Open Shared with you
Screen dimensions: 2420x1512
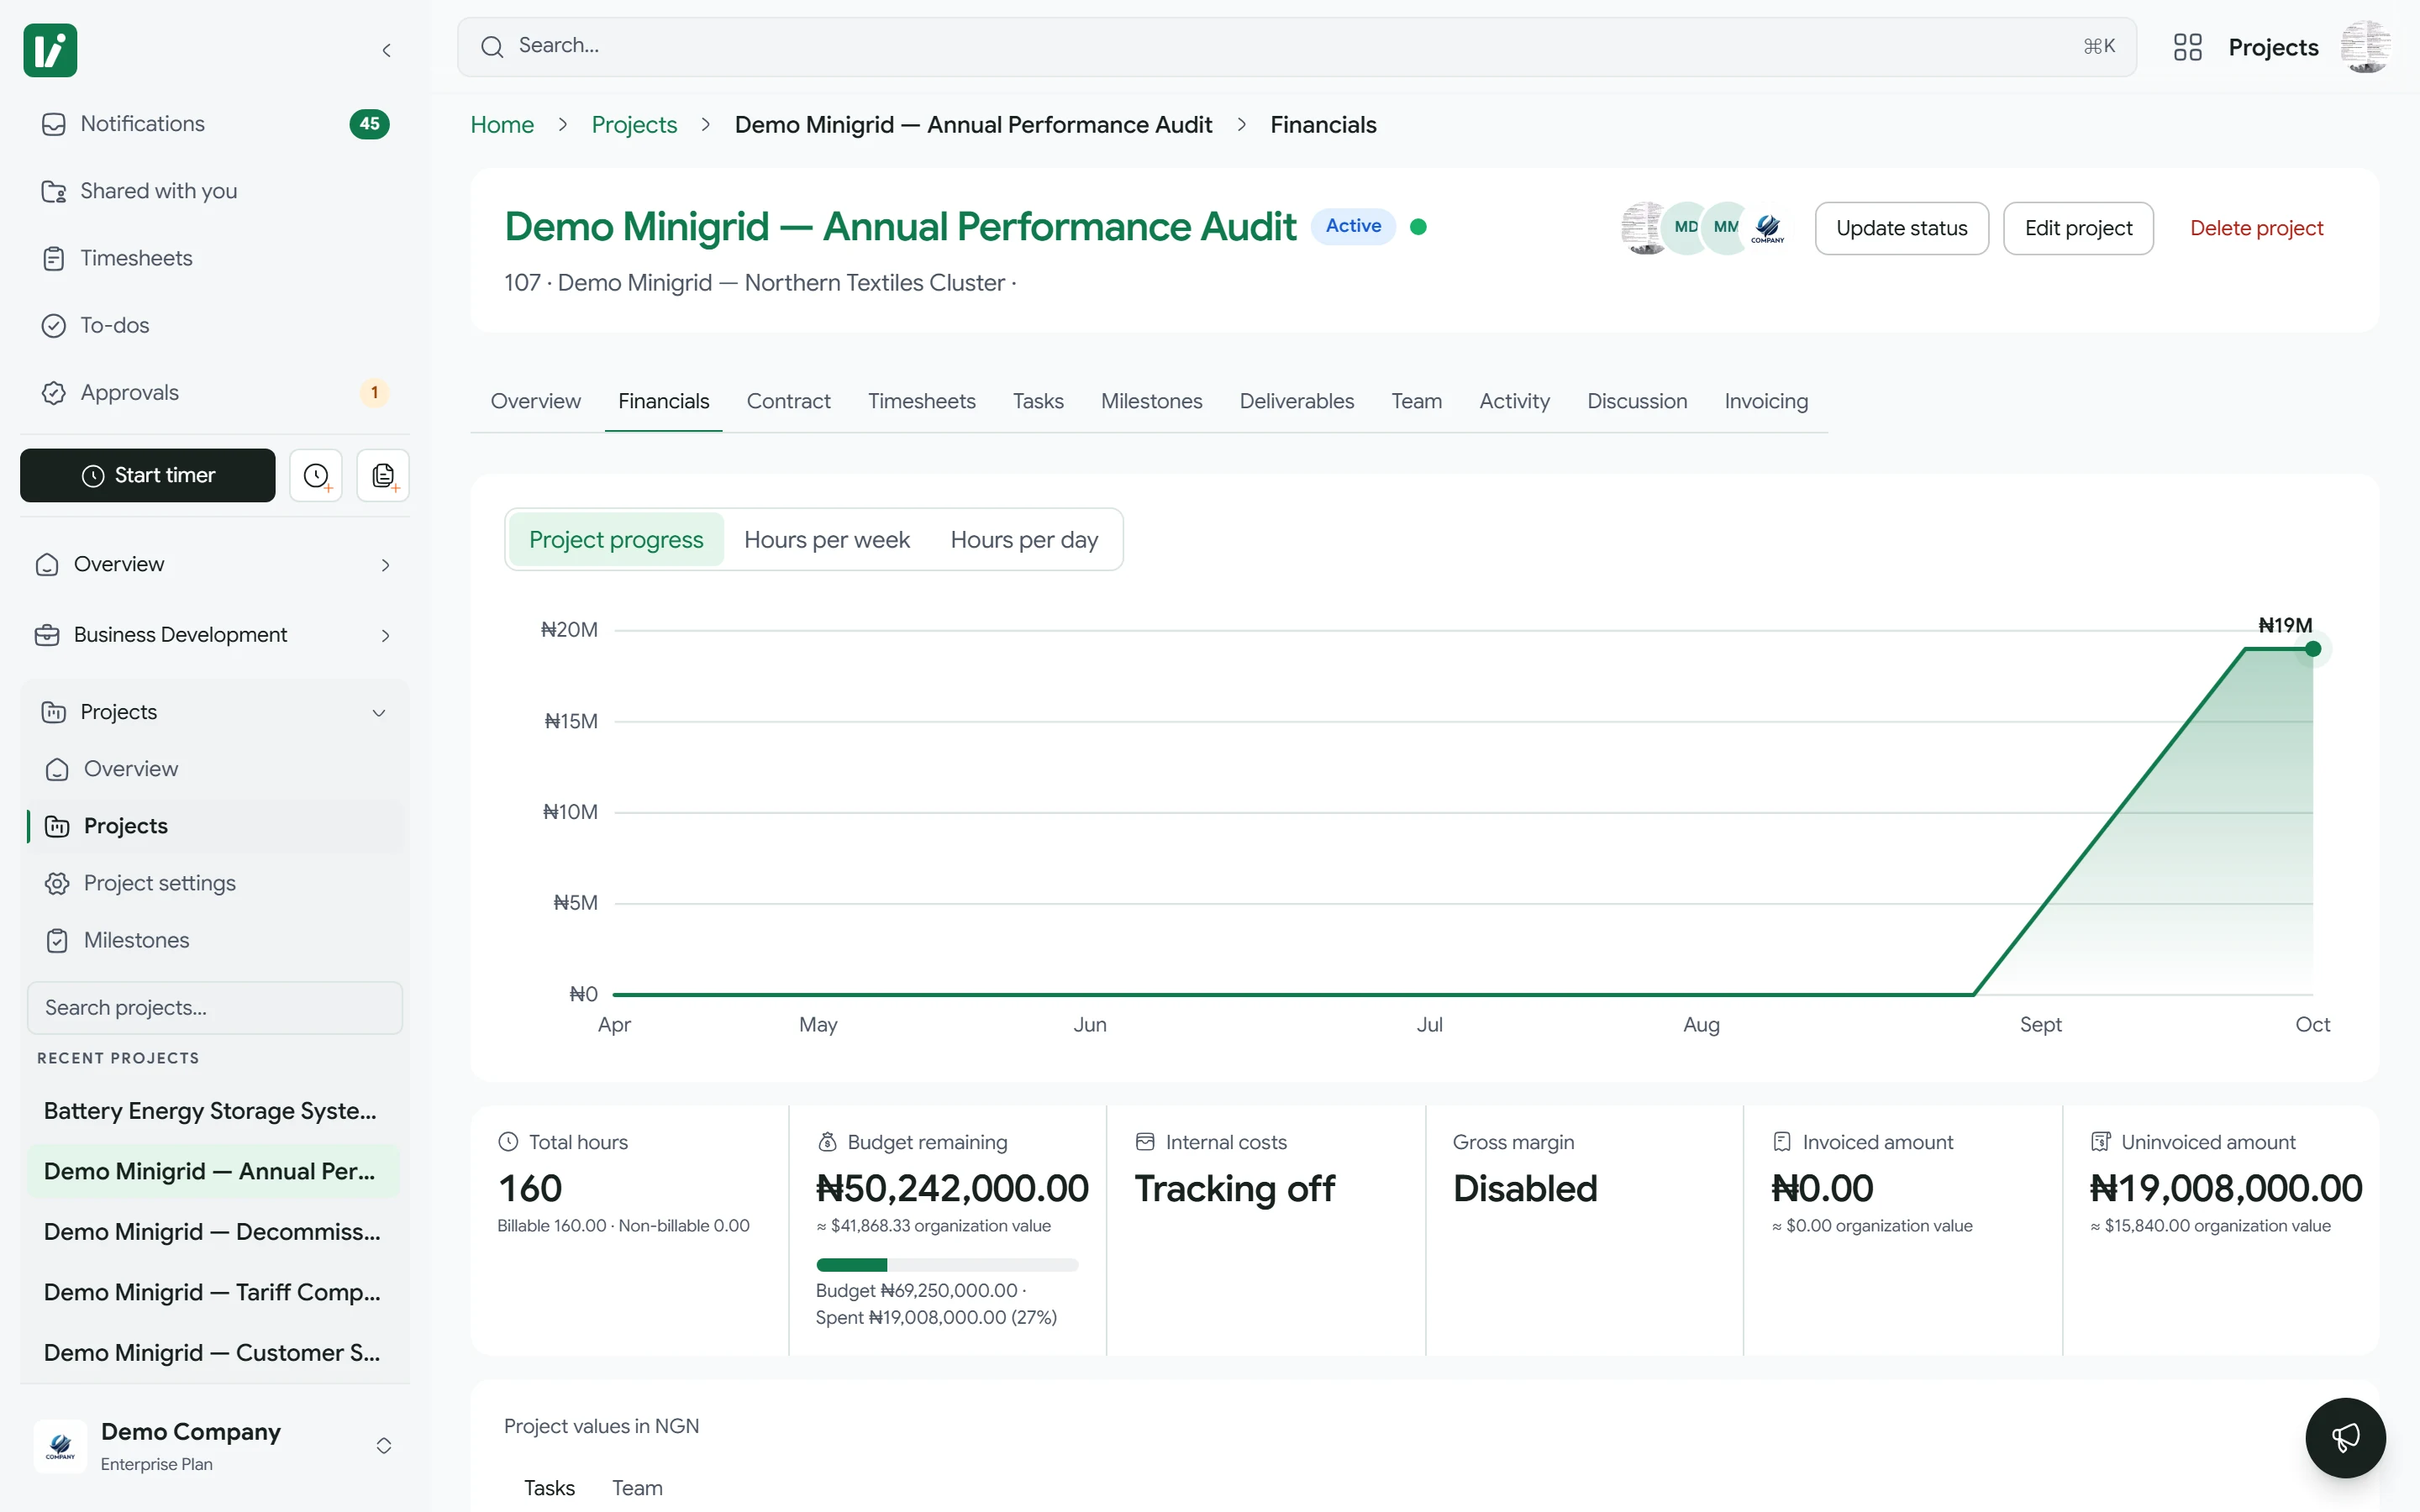pyautogui.click(x=214, y=191)
